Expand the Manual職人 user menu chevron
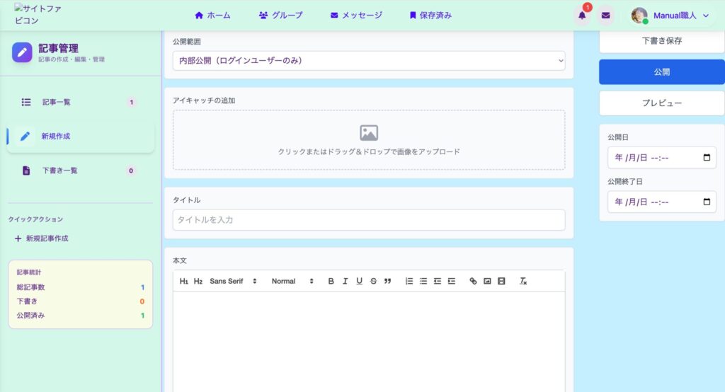Viewport: 725px width, 392px height. pyautogui.click(x=706, y=16)
